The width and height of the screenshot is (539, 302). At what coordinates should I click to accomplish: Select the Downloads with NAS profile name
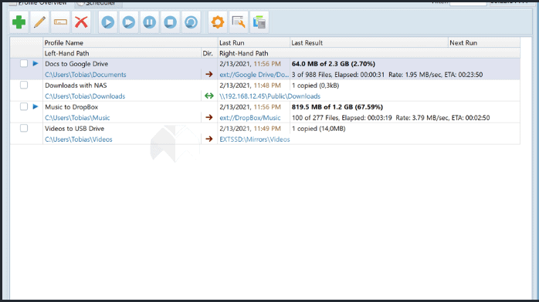pos(76,86)
